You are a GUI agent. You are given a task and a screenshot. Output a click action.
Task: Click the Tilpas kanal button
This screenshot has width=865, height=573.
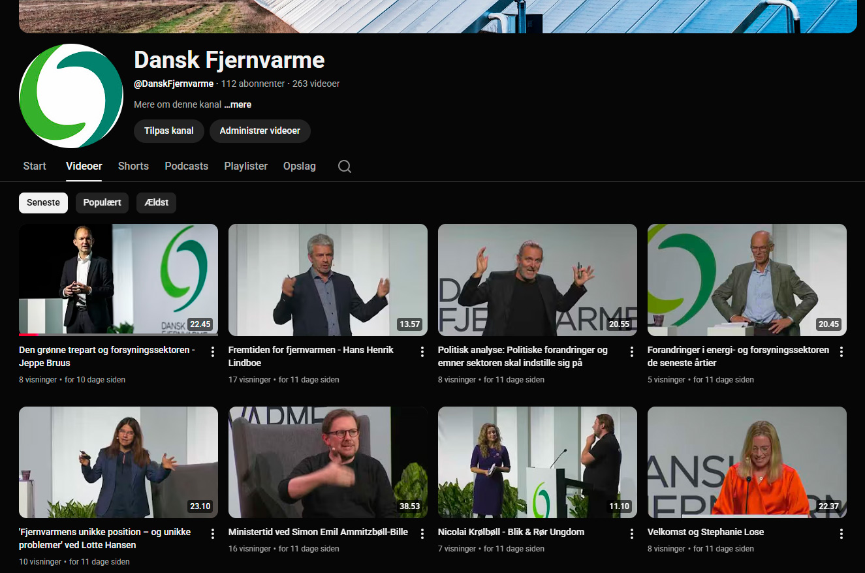click(x=169, y=131)
